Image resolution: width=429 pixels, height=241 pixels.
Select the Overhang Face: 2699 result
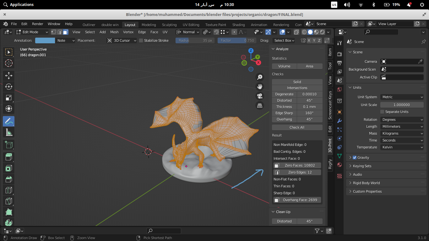coord(297,200)
